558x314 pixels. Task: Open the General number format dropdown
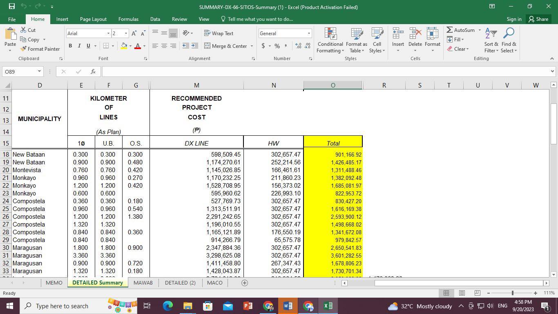pos(308,34)
